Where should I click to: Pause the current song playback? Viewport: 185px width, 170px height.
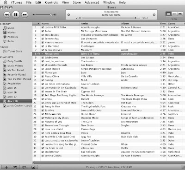pyautogui.click(x=16, y=15)
